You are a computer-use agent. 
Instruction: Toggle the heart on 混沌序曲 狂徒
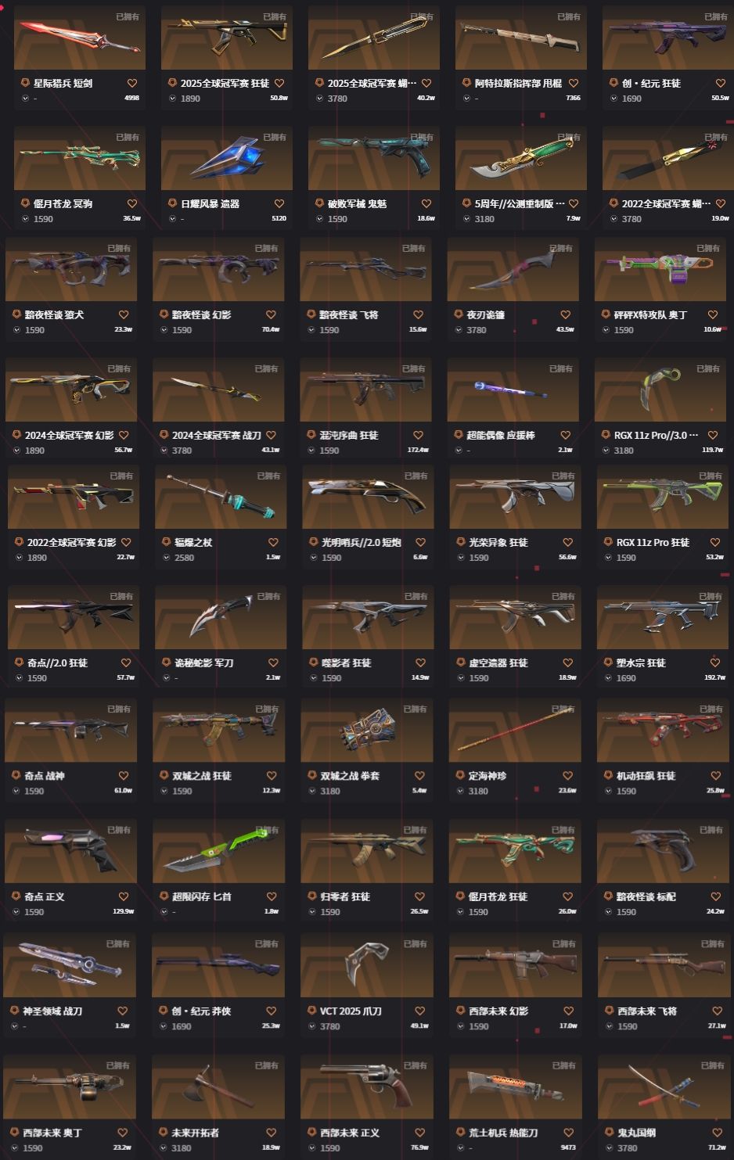[x=418, y=435]
